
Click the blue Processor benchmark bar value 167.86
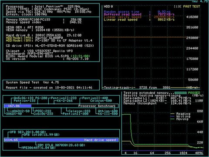(x=14, y=106)
